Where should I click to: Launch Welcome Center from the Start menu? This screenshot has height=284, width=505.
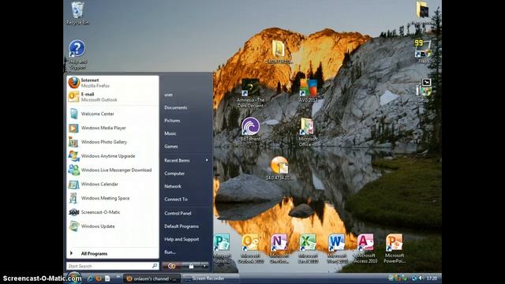[x=112, y=114]
